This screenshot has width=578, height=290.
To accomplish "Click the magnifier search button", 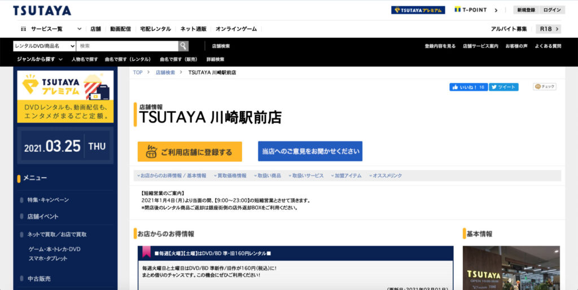I will pos(183,46).
